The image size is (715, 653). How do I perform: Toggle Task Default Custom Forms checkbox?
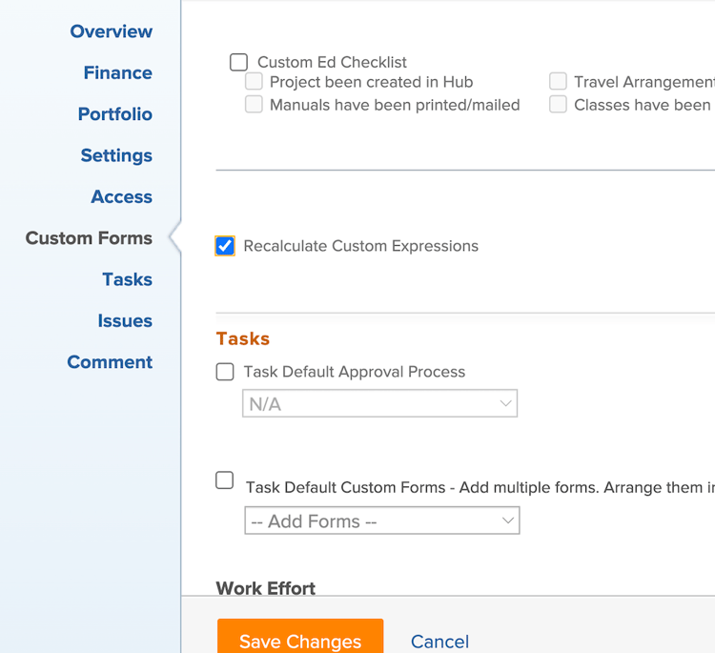tap(225, 480)
